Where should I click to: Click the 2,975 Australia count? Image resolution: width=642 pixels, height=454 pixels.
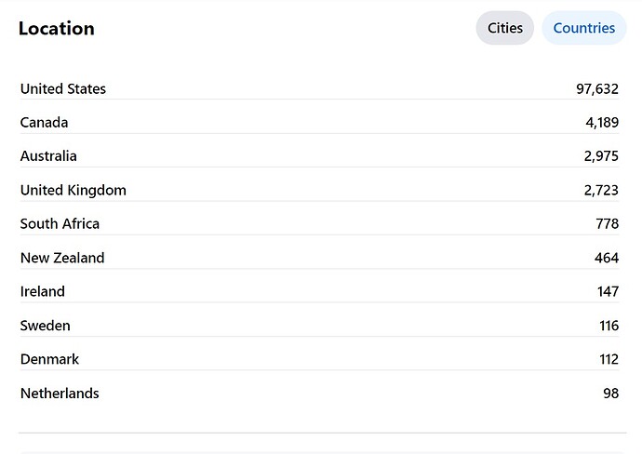601,156
